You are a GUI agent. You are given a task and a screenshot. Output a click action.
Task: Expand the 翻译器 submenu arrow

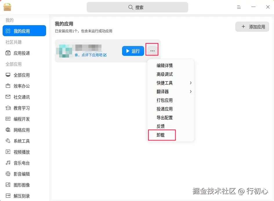pos(191,91)
